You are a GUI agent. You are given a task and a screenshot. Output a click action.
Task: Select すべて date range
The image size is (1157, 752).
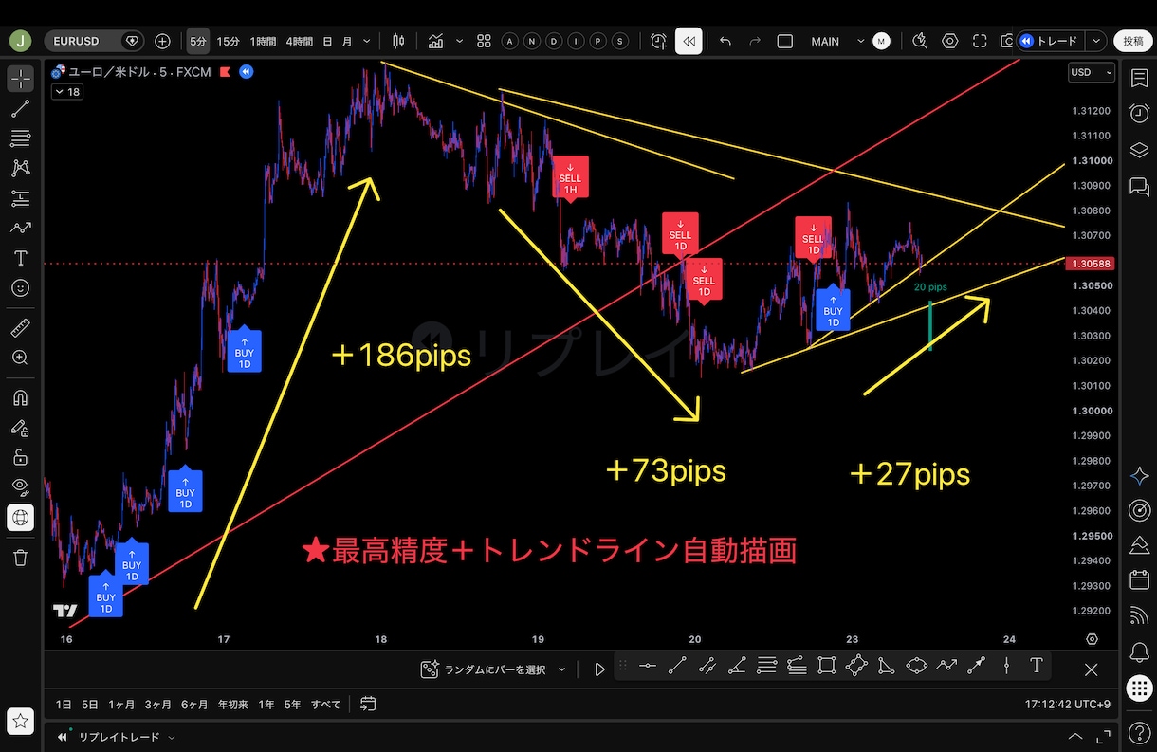coord(326,705)
